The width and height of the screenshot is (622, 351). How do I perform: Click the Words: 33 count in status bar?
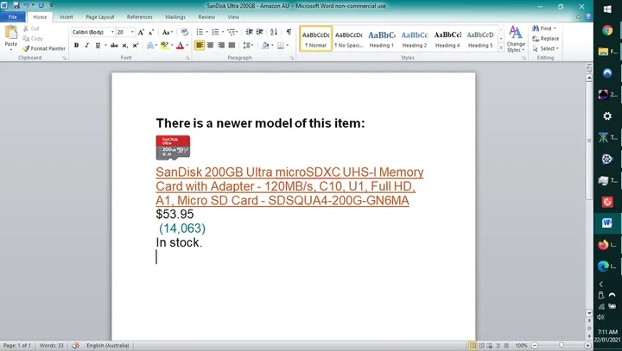click(51, 346)
